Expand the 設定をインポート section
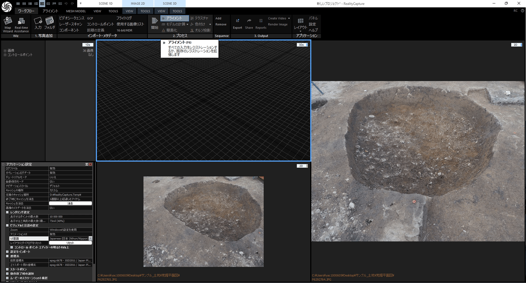Image resolution: width=526 pixels, height=283 pixels. click(x=7, y=252)
